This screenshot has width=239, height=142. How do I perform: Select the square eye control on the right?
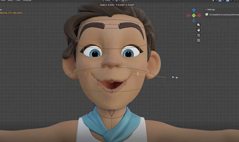pyautogui.click(x=131, y=52)
